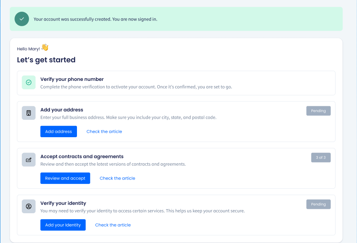357x243 pixels.
Task: Click the green check icon in the success banner
Action: pos(22,19)
